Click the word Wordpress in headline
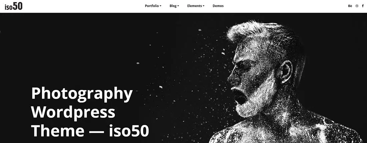This screenshot has height=143, width=367. (73, 113)
